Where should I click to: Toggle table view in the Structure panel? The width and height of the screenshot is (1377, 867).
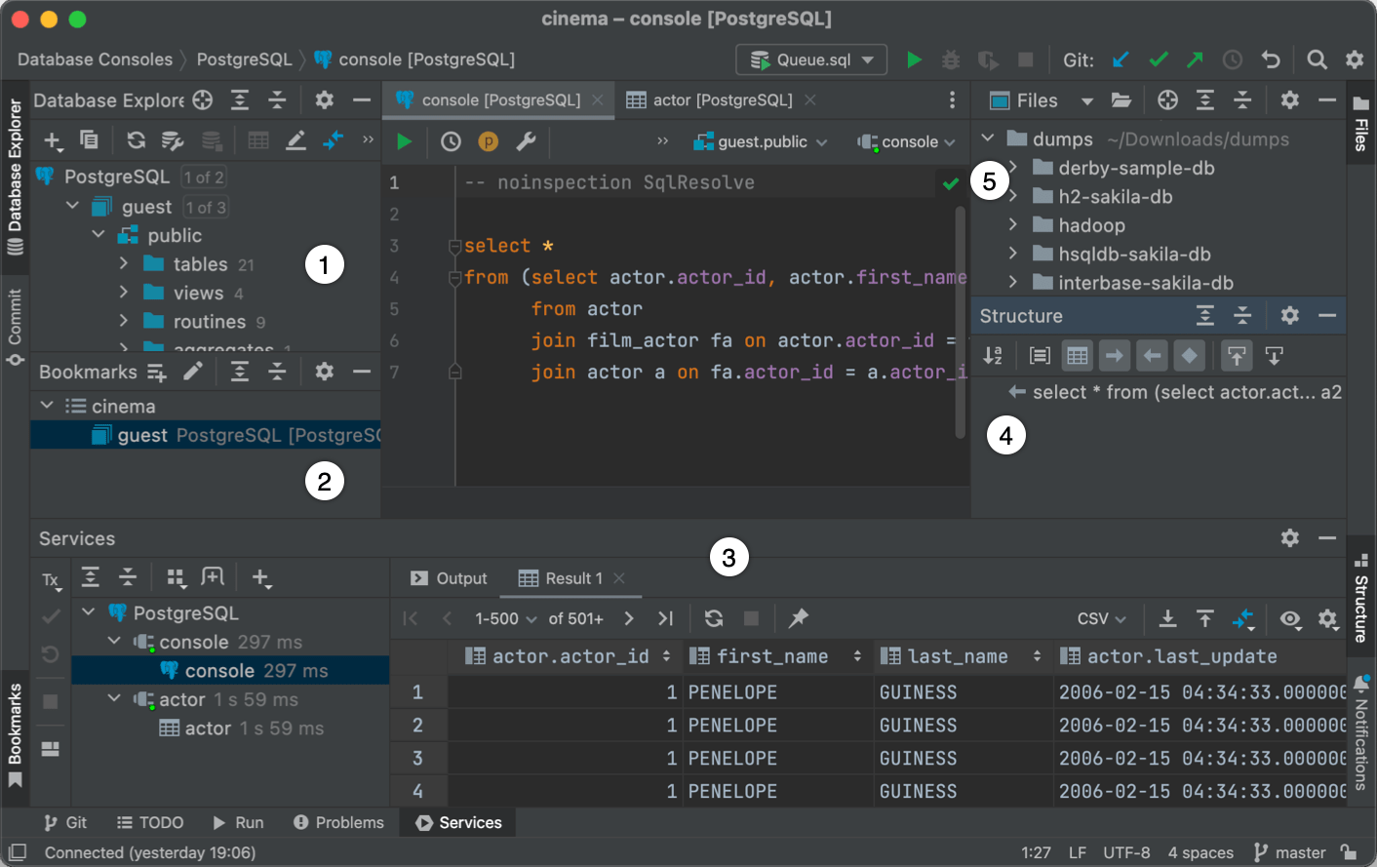pos(1077,355)
